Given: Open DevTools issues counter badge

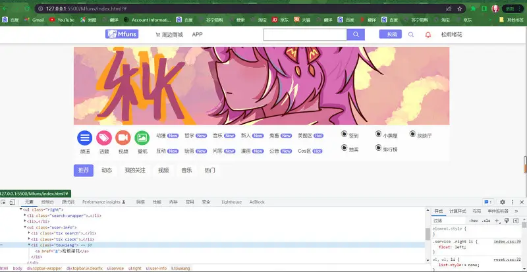Looking at the screenshot, I should [x=487, y=202].
